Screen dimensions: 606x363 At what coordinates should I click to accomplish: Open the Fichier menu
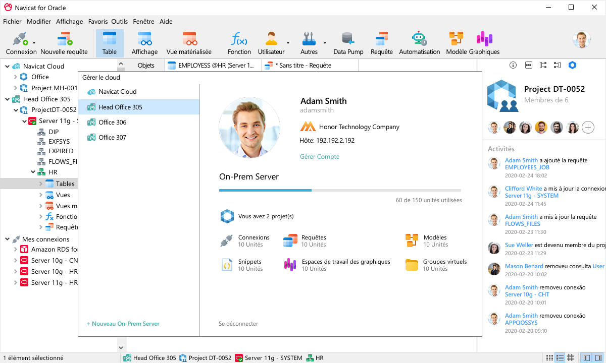[x=12, y=22]
